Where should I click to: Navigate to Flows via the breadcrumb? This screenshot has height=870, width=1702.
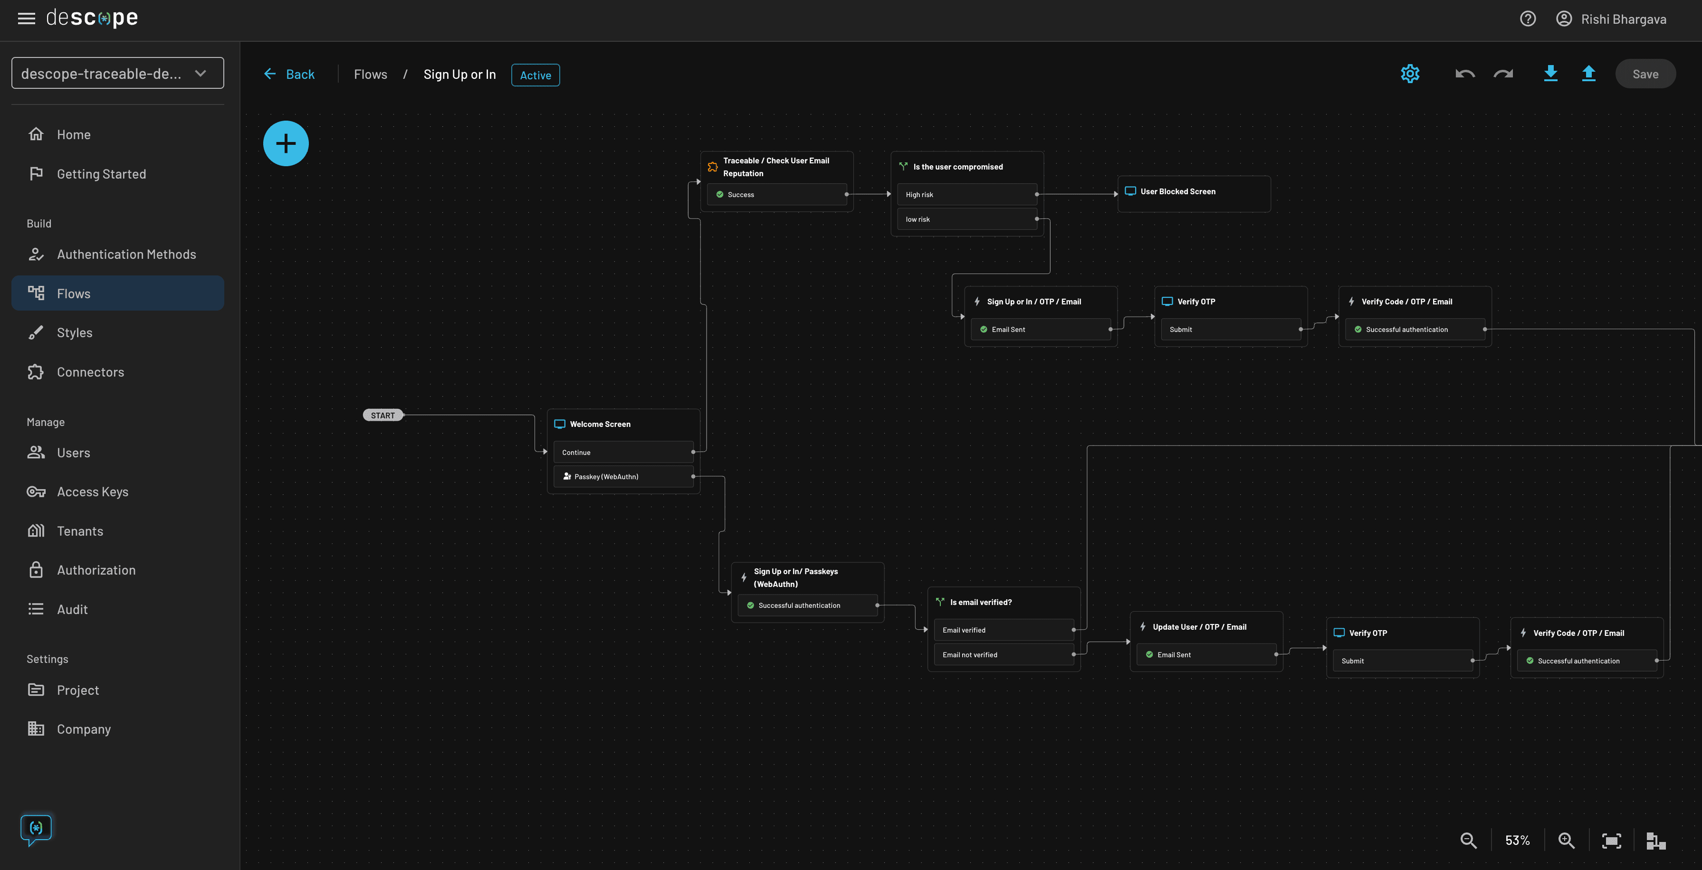[x=370, y=74]
